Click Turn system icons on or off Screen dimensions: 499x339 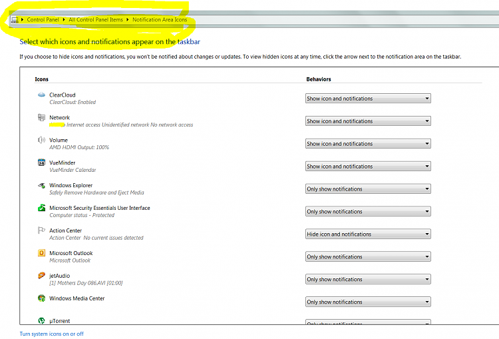(x=51, y=334)
